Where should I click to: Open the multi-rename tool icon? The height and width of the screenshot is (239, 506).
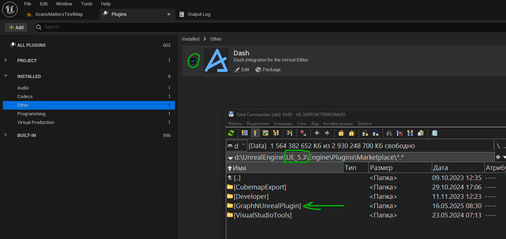click(x=399, y=133)
